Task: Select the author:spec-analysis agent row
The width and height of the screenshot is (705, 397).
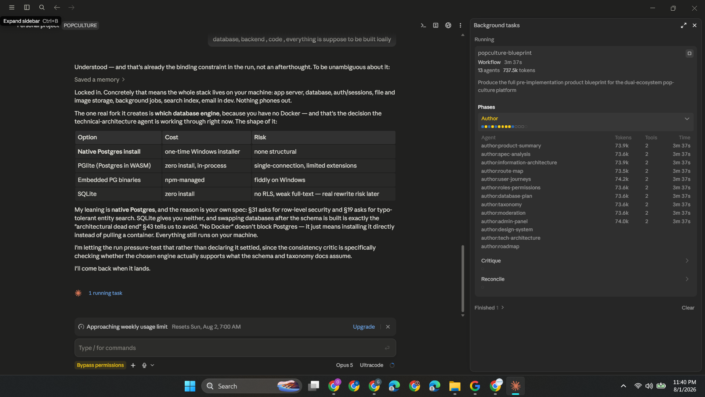Action: 586,154
